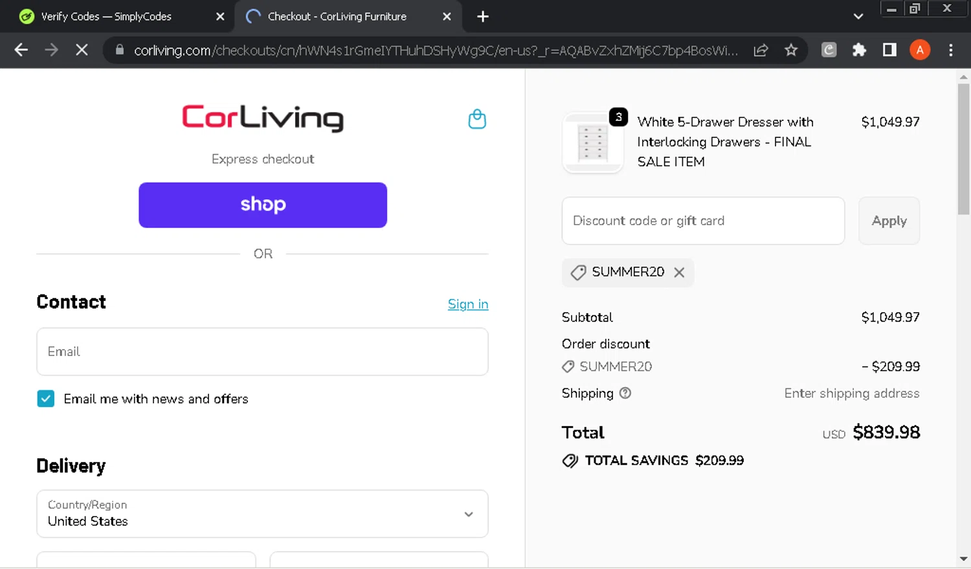971x569 pixels.
Task: Click the Shipping help question icon
Action: (625, 393)
